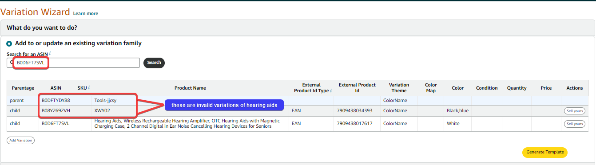Click info icon beside External Product Id Type
The height and width of the screenshot is (165, 596).
click(331, 90)
